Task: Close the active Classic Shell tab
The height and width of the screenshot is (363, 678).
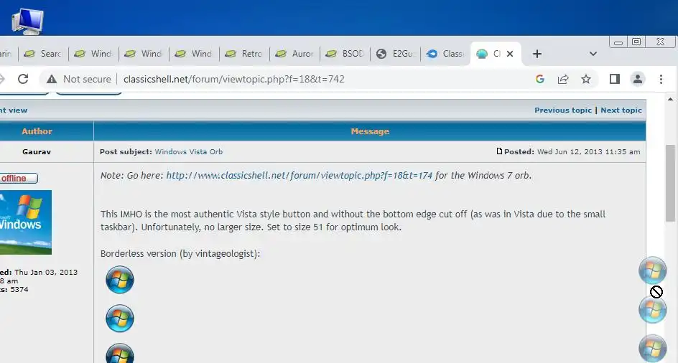Action: coord(510,54)
